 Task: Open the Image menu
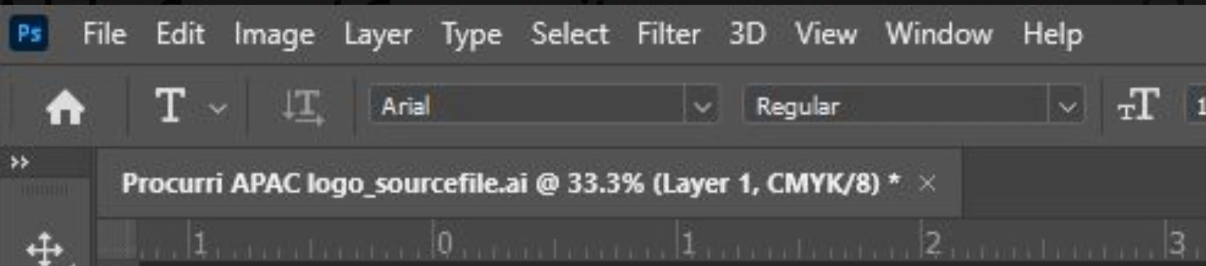point(274,35)
